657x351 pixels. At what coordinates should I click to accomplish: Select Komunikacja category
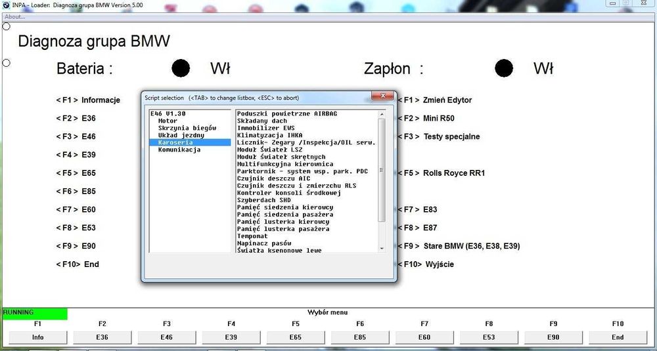coord(179,150)
